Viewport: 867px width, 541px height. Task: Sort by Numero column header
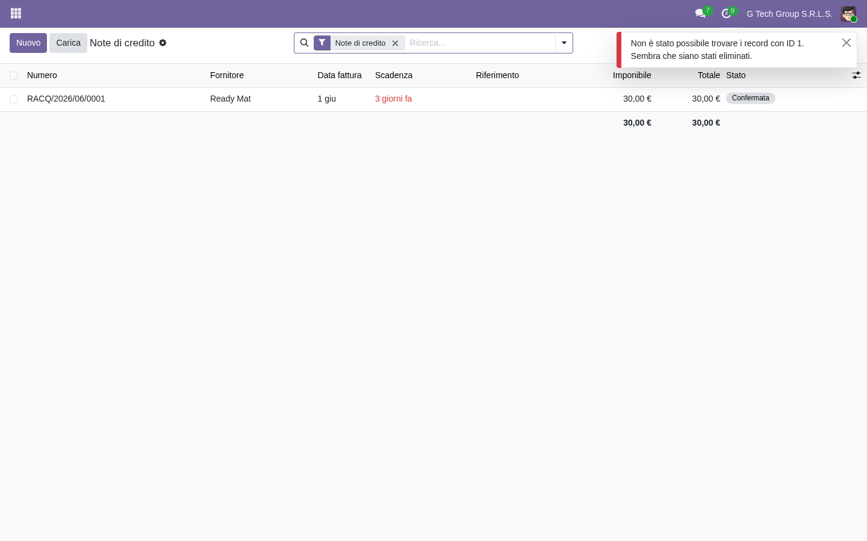point(42,75)
